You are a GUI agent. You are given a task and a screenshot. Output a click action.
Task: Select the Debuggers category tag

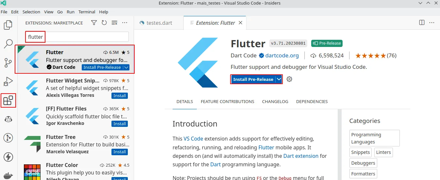[363, 163]
